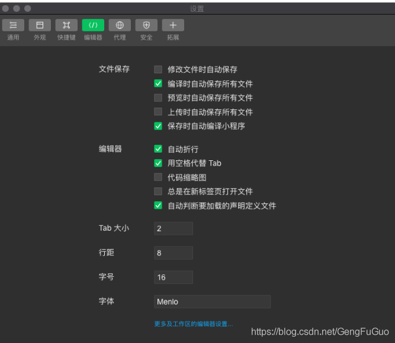This screenshot has width=395, height=343.
Task: Open the 通用 general settings icon
Action: pyautogui.click(x=13, y=25)
